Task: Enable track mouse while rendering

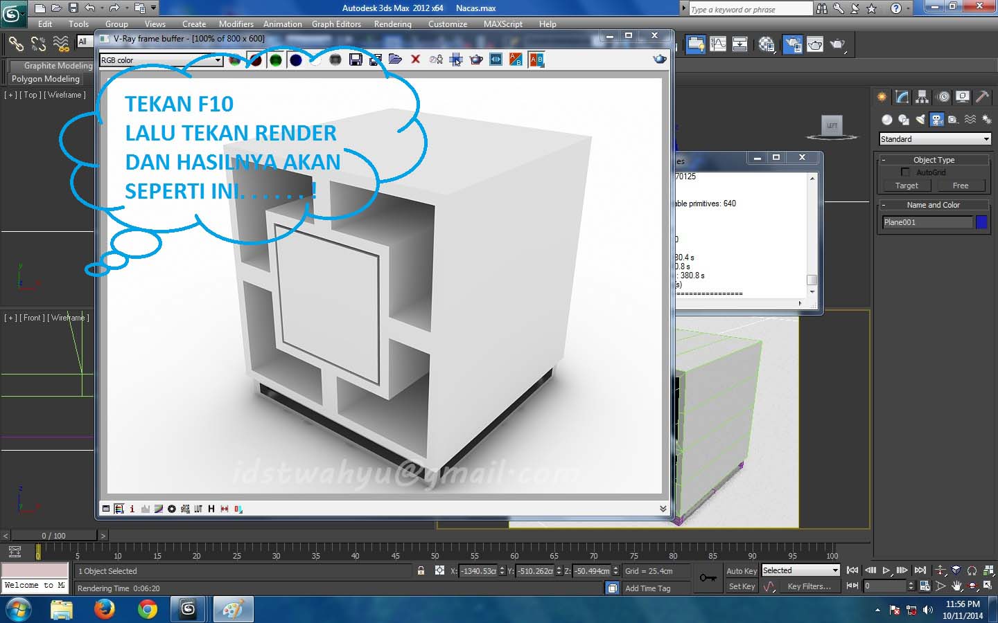Action: 456,60
